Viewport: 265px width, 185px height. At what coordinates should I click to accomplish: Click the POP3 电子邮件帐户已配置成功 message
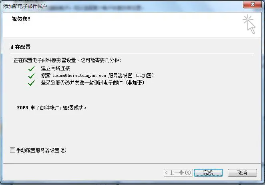click(52, 108)
